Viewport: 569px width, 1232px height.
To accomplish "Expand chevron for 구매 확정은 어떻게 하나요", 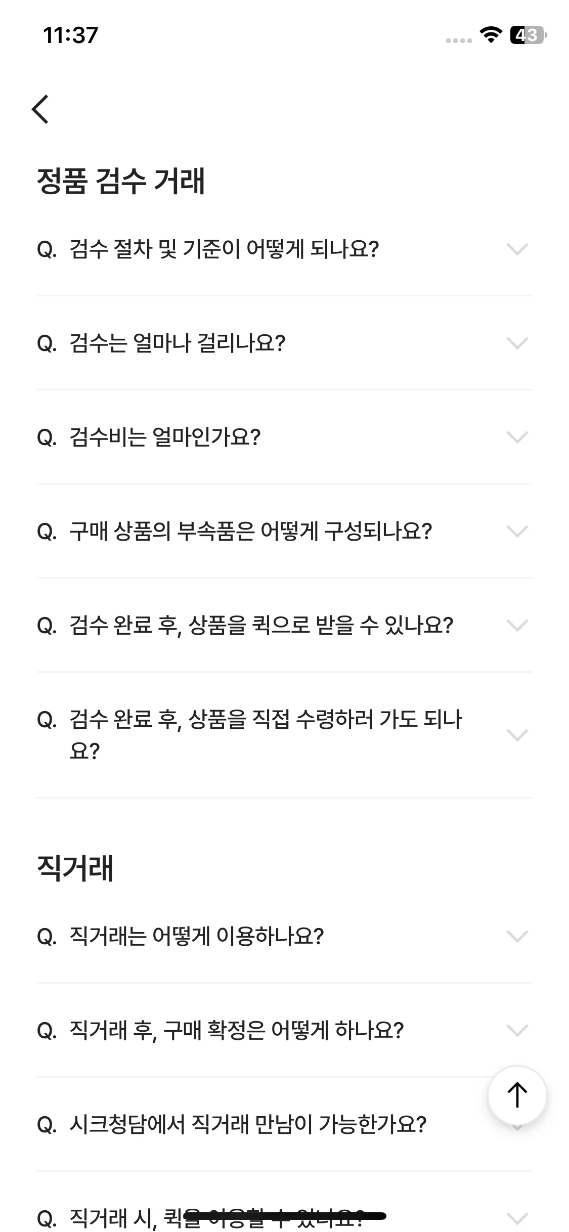I will coord(517,1030).
